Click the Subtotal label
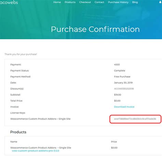This screenshot has width=162, height=162. point(15,95)
